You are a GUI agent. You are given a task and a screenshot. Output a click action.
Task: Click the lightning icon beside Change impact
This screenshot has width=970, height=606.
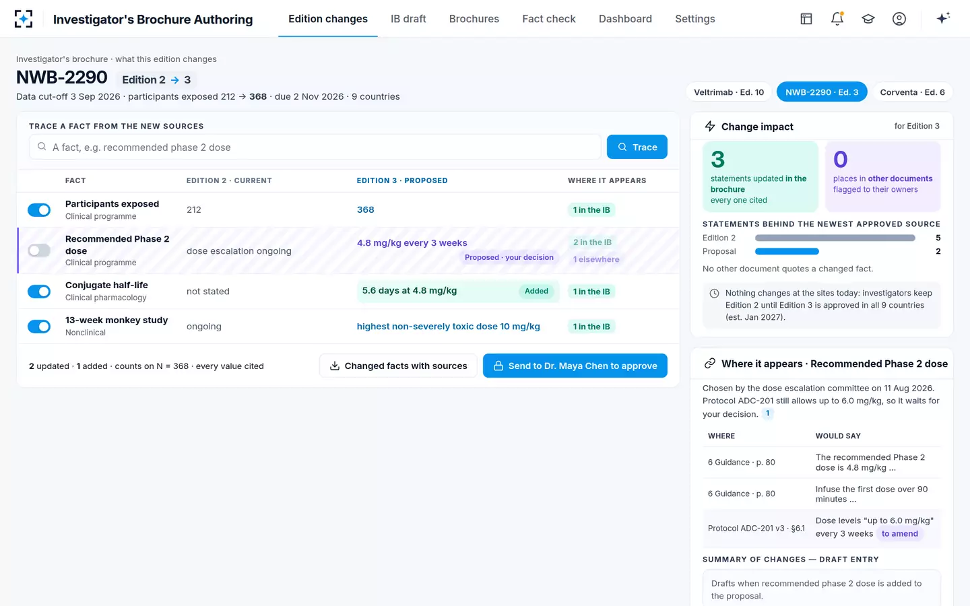[x=710, y=126]
